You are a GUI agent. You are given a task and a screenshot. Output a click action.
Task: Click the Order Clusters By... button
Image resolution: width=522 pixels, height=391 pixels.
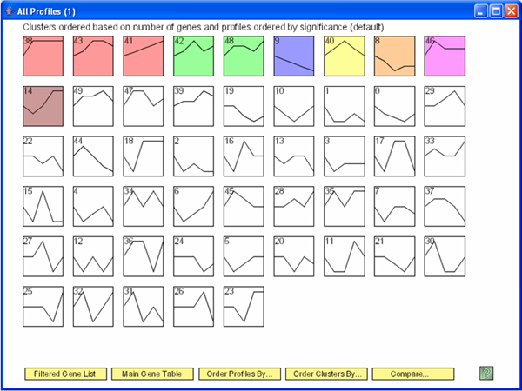(326, 374)
